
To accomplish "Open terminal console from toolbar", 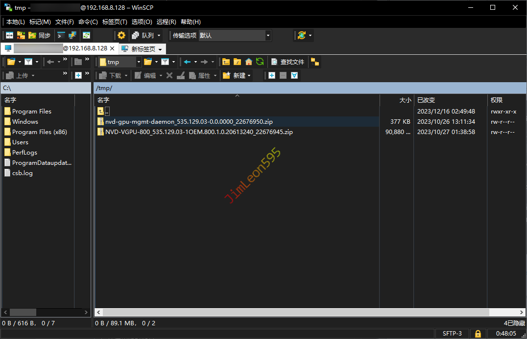I will tap(61, 35).
